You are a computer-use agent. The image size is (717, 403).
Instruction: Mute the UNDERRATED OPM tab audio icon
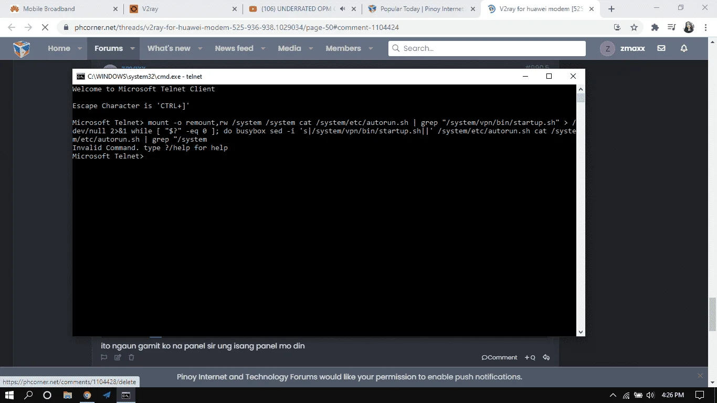(x=343, y=9)
